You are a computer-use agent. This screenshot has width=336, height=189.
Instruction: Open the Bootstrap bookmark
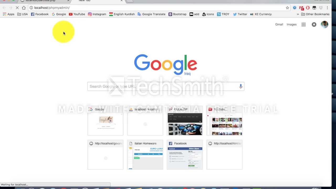tap(177, 14)
